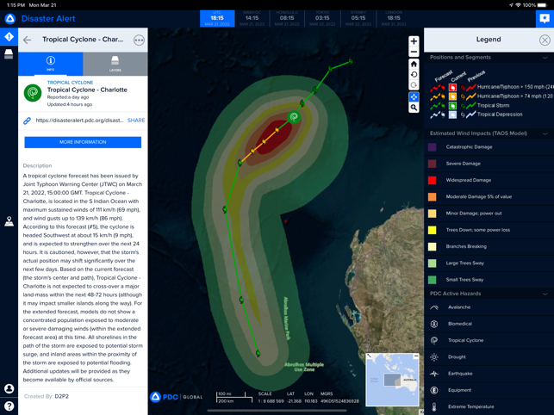Collapse Estimated Wind Impacts section

coord(545,133)
